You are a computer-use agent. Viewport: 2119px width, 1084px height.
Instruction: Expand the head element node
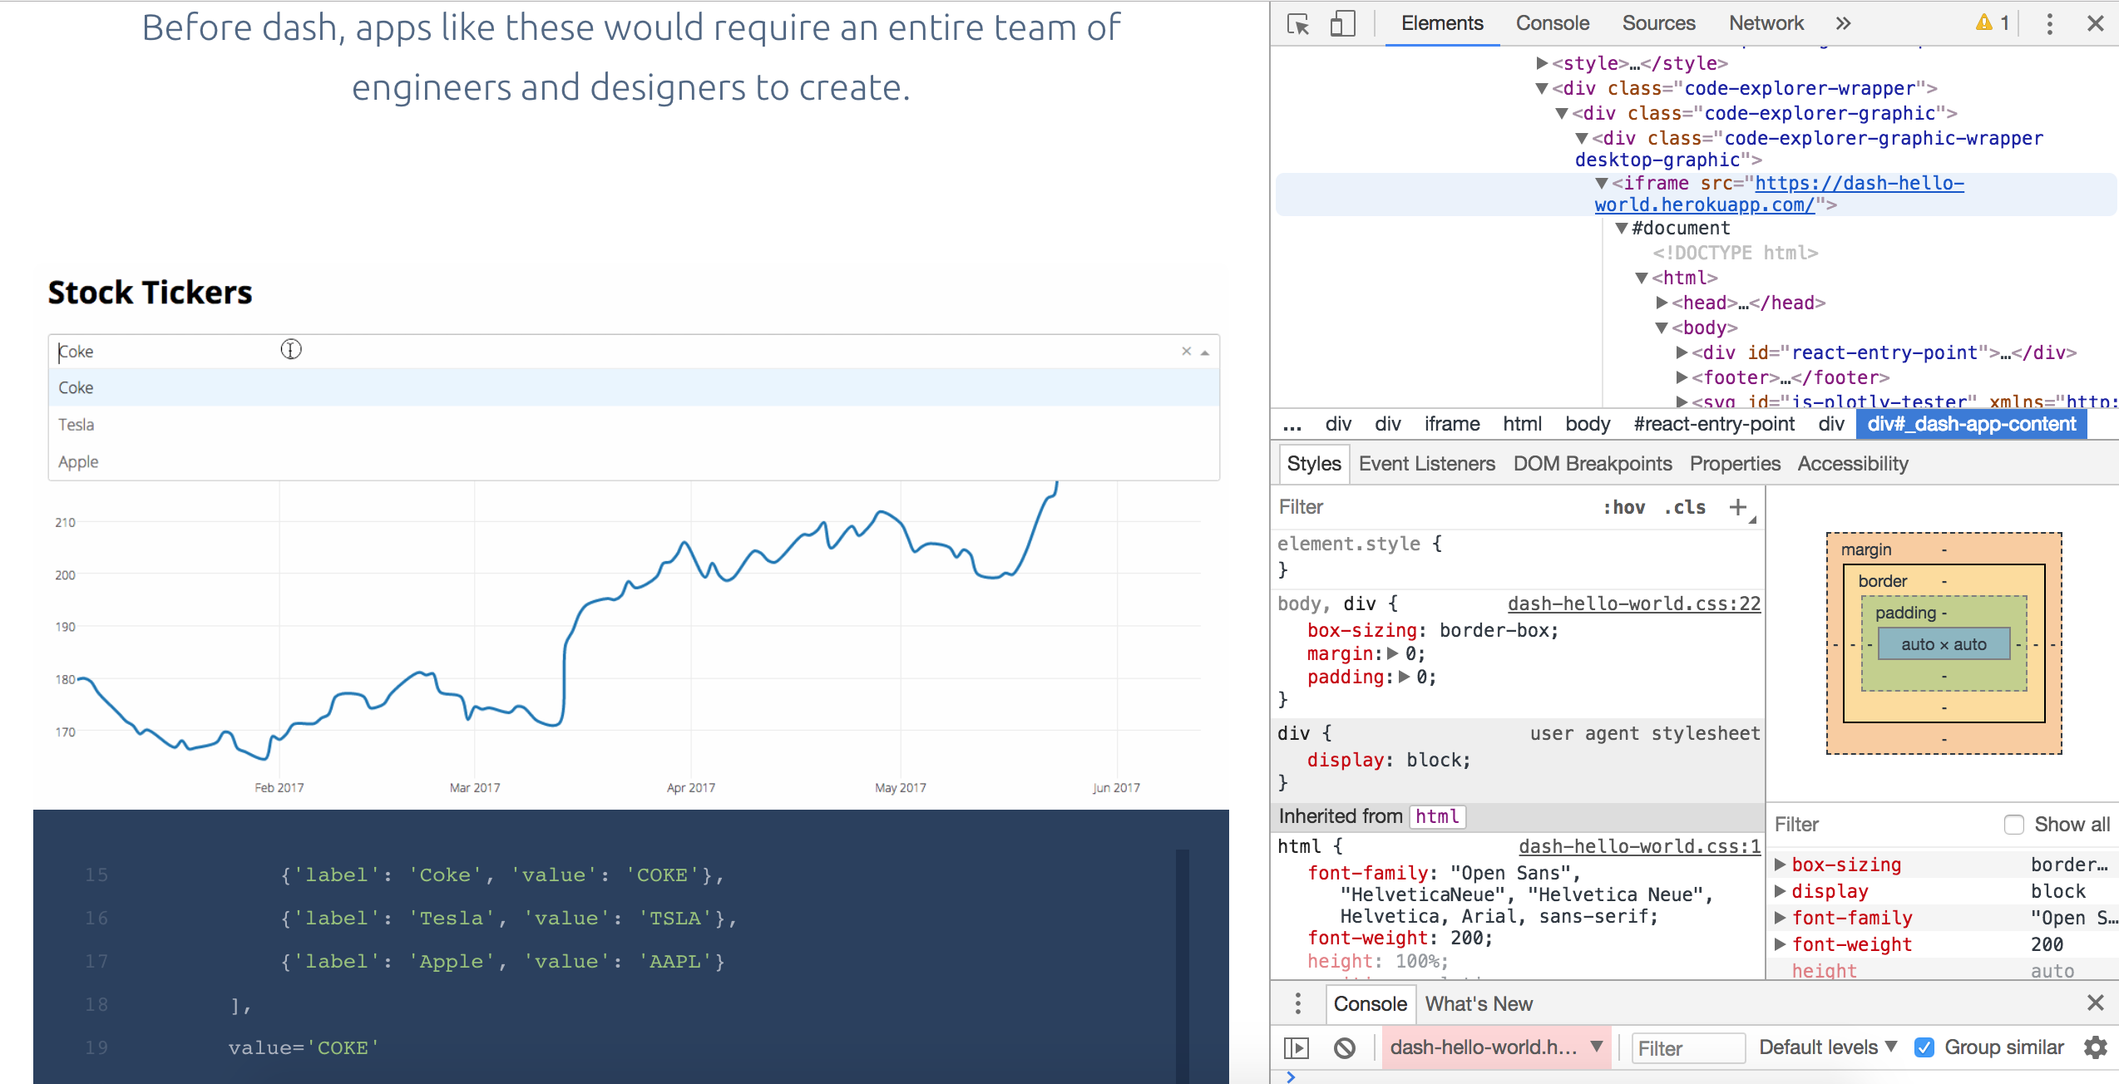click(x=1662, y=303)
